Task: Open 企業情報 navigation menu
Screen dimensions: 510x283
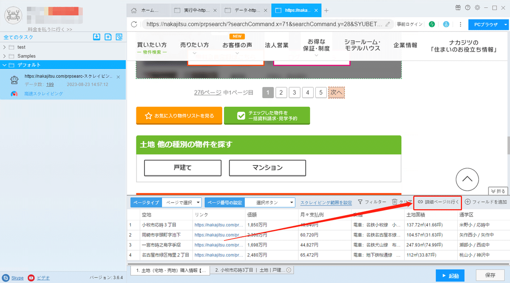Action: click(x=405, y=45)
